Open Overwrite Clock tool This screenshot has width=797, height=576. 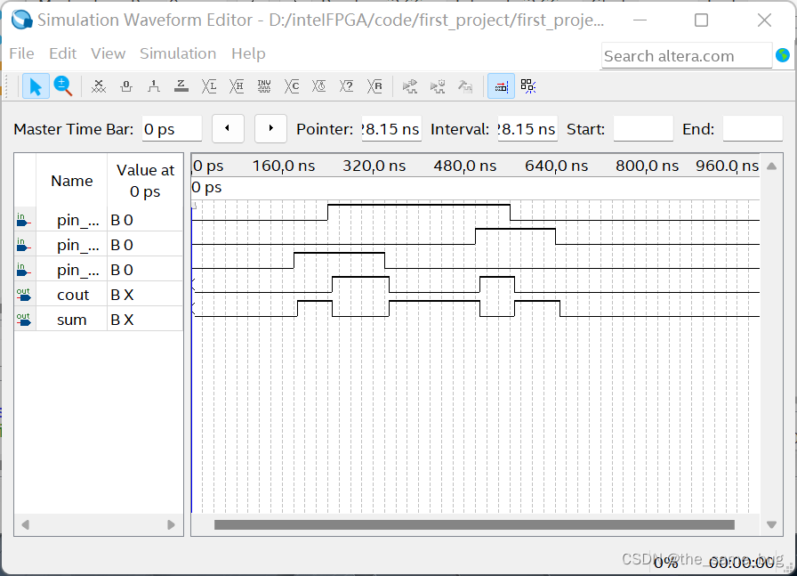319,86
